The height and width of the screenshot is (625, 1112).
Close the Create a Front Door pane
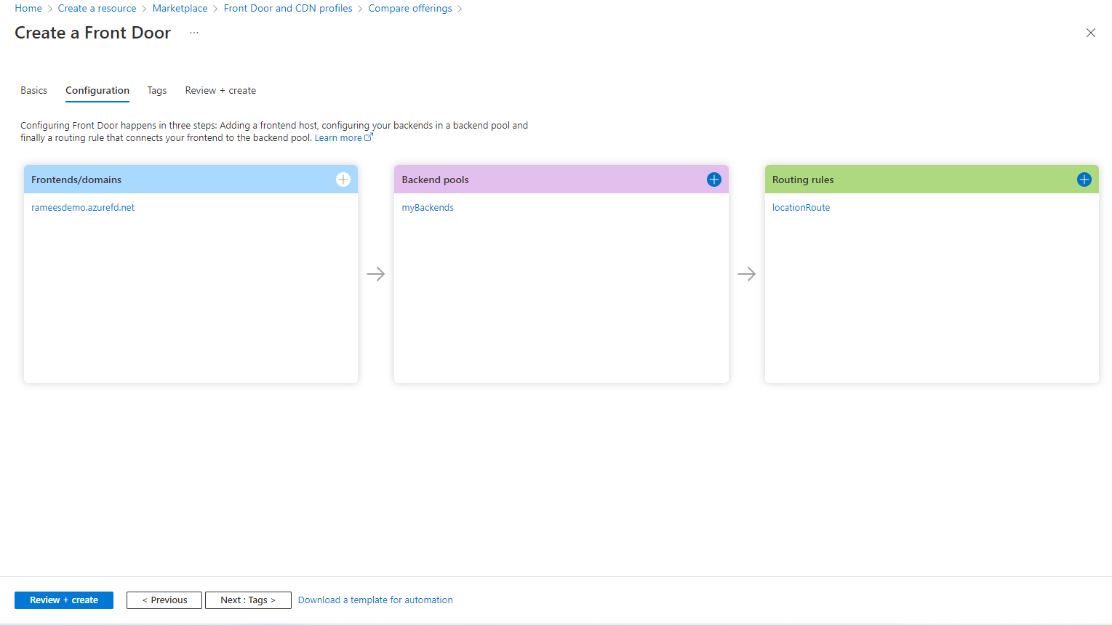[x=1091, y=33]
